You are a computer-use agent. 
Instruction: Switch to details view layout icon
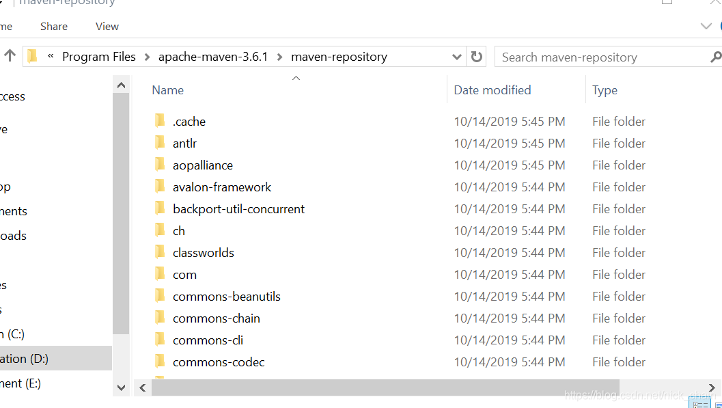coord(700,404)
